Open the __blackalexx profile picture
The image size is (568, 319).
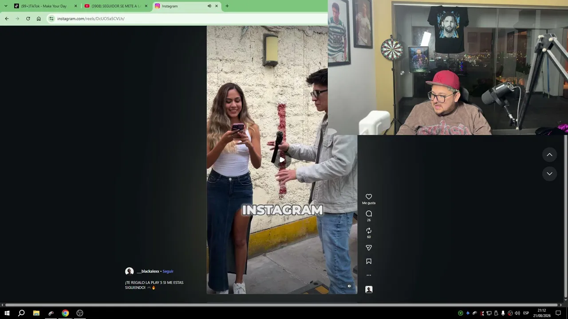pyautogui.click(x=130, y=271)
